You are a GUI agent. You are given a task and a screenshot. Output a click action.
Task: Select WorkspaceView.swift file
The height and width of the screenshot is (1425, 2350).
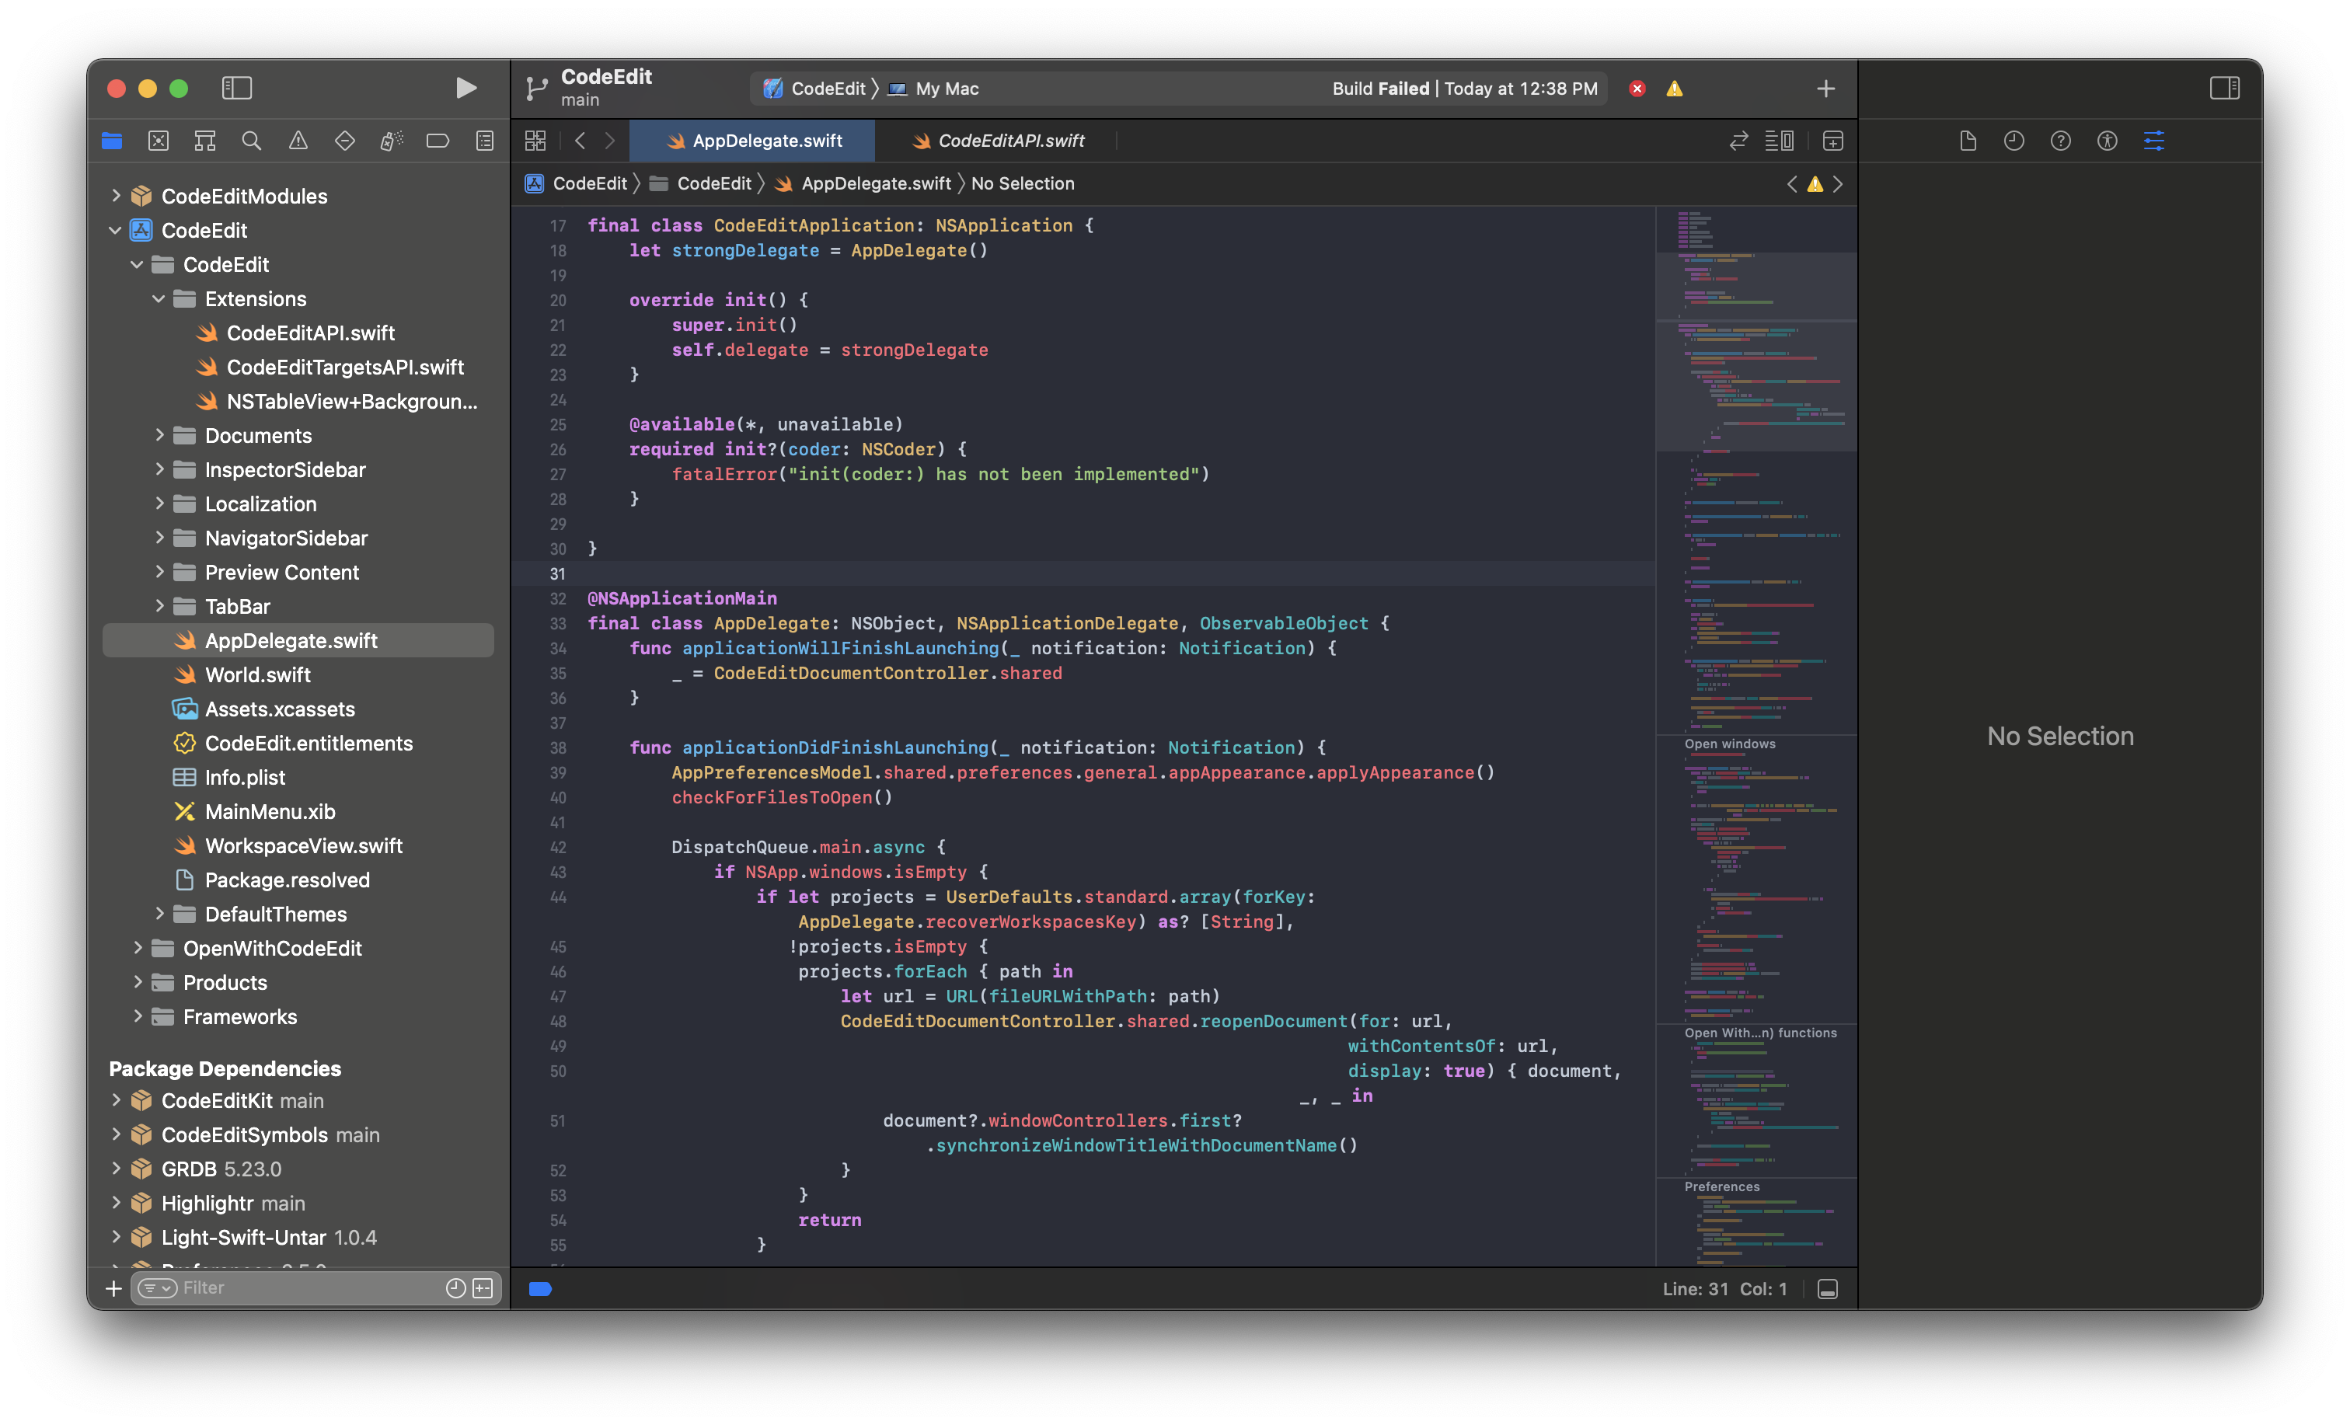[x=298, y=846]
